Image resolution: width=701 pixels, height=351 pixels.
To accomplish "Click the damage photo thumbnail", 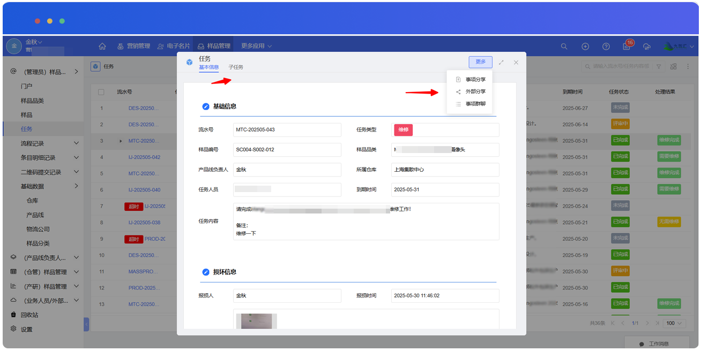I will pyautogui.click(x=256, y=321).
